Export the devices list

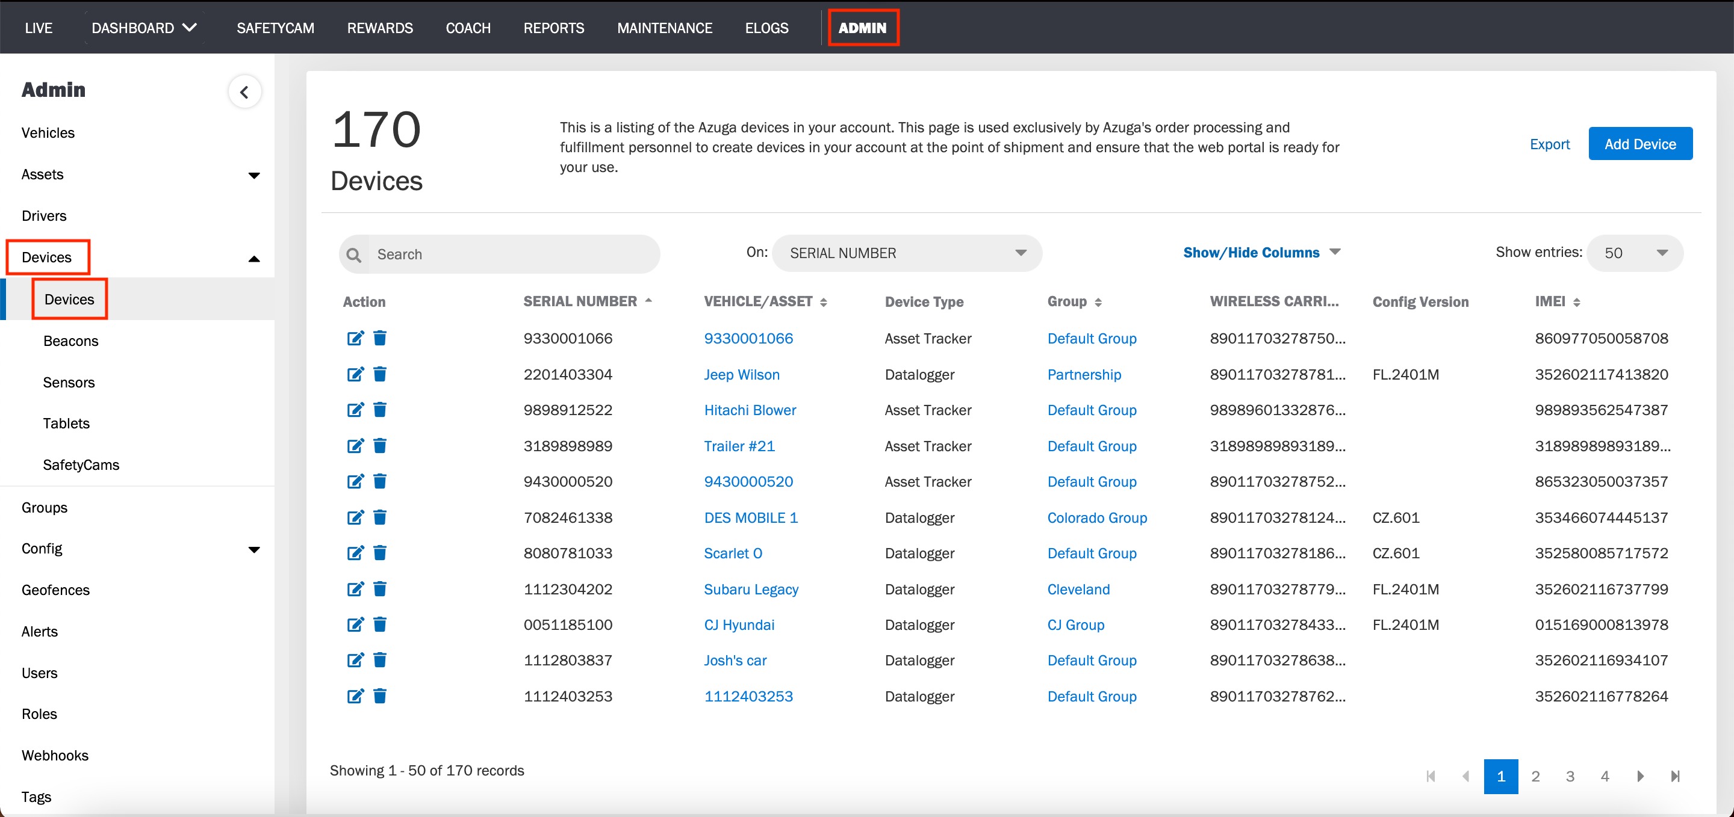[1550, 144]
